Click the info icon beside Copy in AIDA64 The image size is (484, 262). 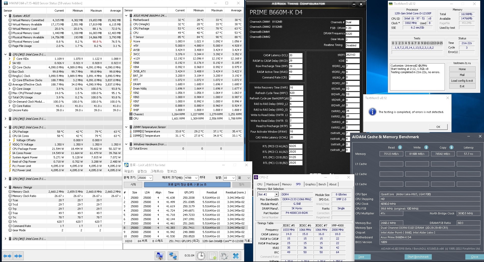(451, 147)
